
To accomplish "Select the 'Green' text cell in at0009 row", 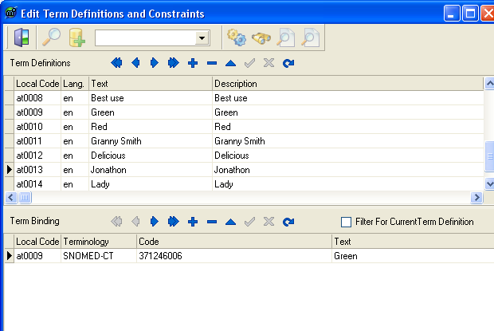I will click(x=151, y=112).
